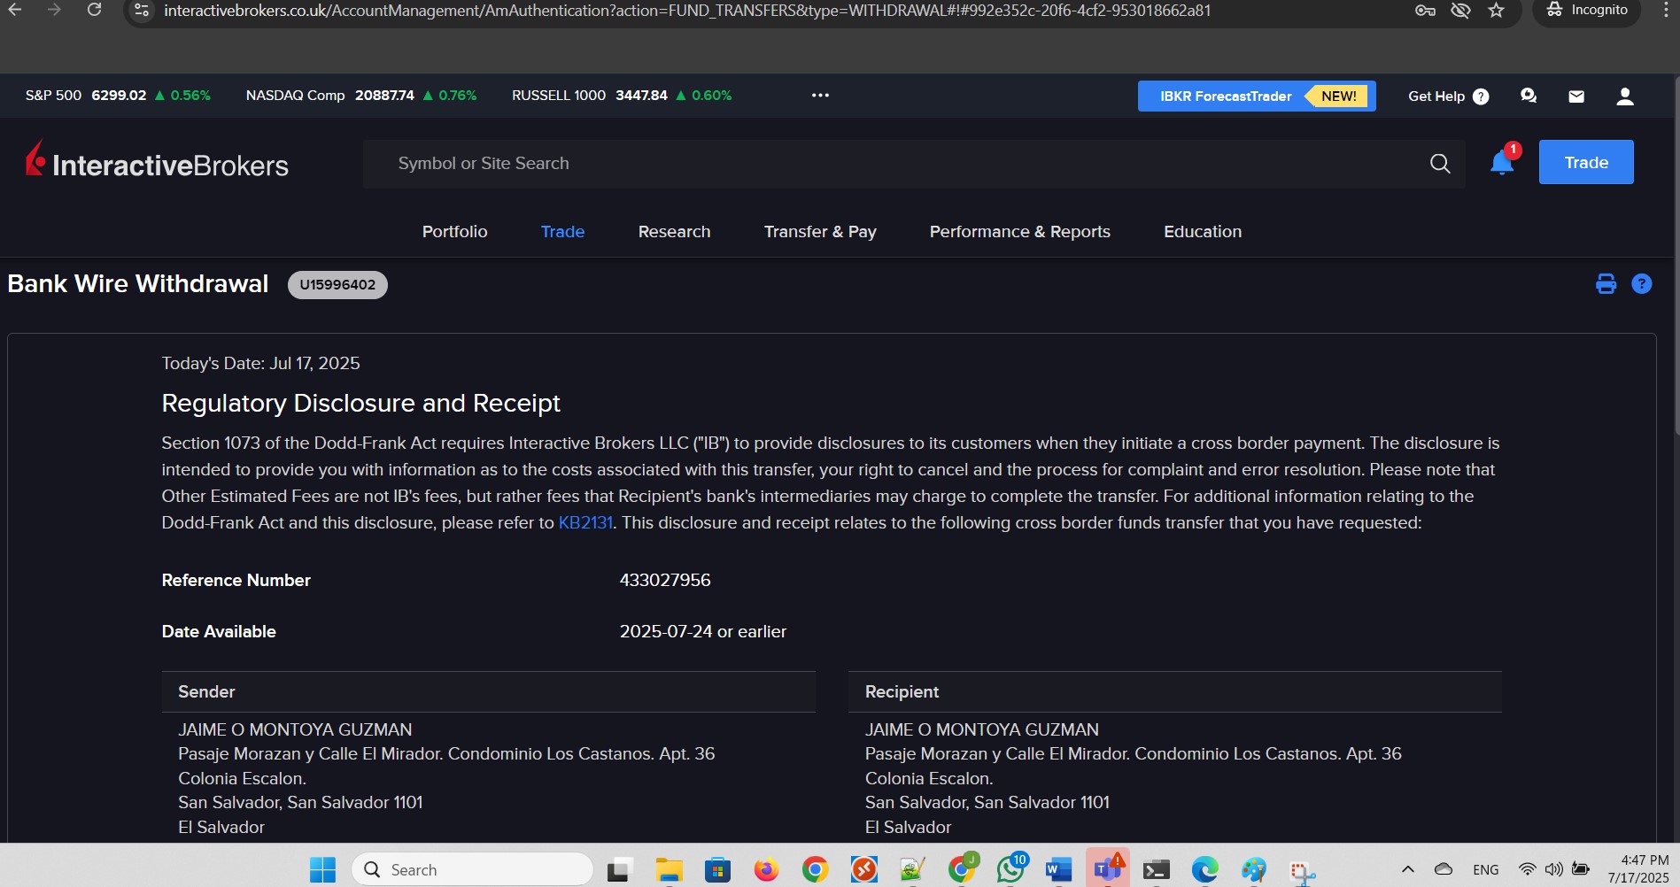
Task: Show hidden system tray icons
Action: [x=1407, y=870]
